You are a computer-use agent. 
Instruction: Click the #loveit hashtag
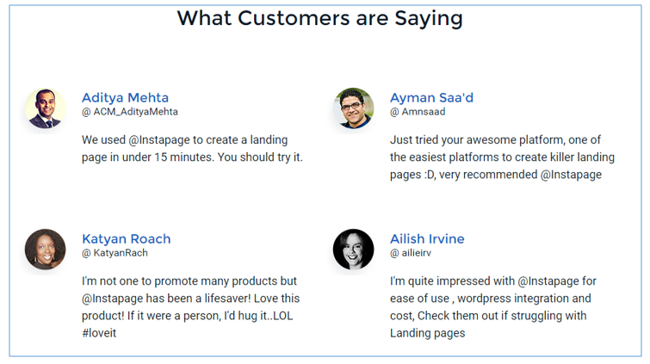click(x=99, y=333)
